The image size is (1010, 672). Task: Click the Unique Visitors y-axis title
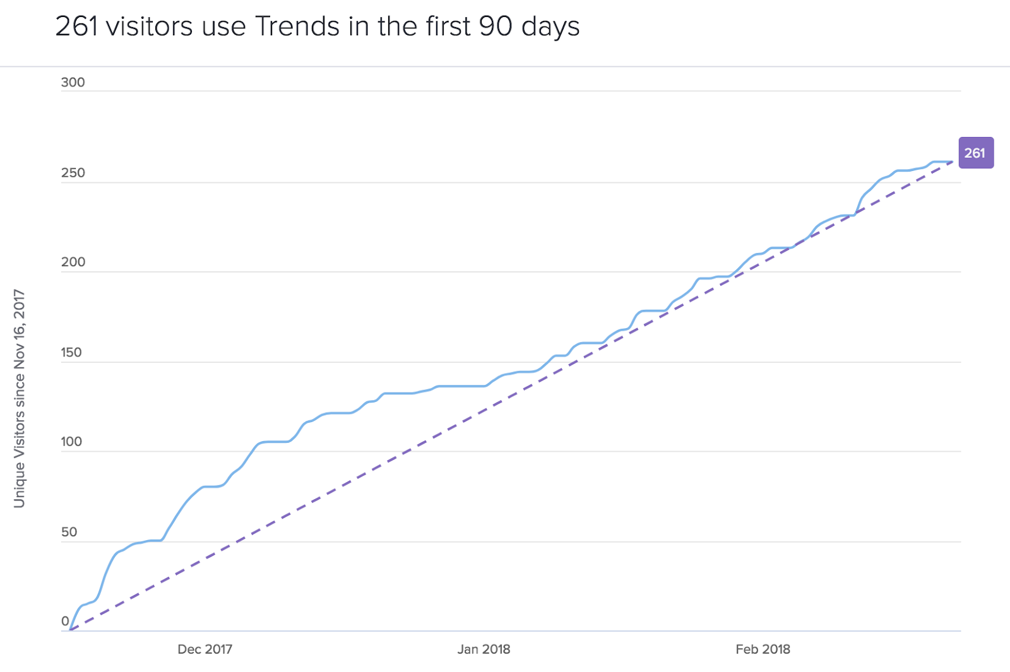pyautogui.click(x=20, y=398)
